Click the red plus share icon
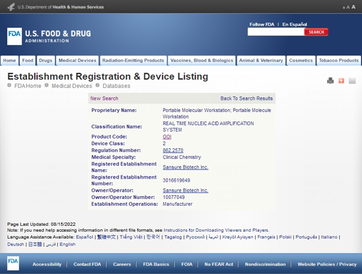Screen dimensions: 362x274 (341, 81)
